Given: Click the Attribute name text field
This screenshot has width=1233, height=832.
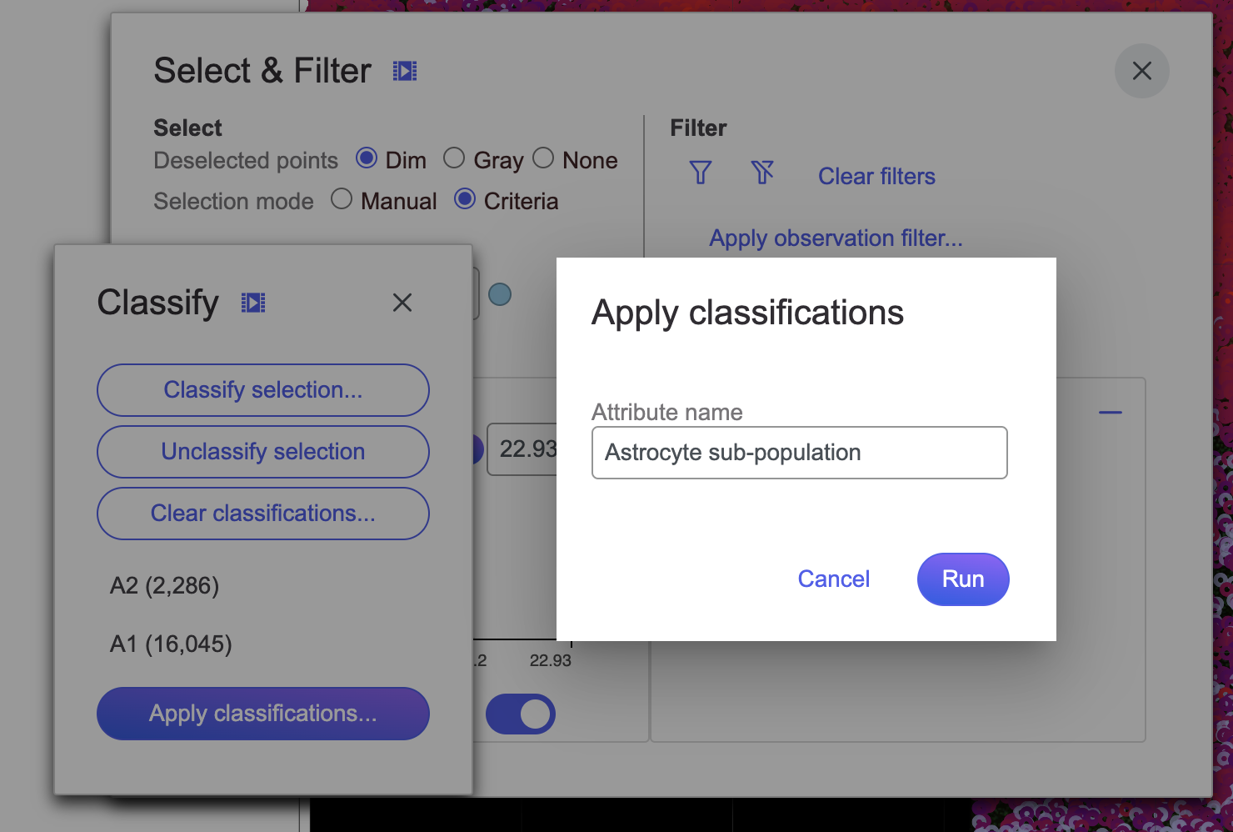Looking at the screenshot, I should [799, 453].
